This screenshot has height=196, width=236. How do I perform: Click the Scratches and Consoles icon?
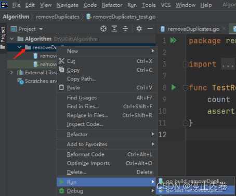(20, 81)
